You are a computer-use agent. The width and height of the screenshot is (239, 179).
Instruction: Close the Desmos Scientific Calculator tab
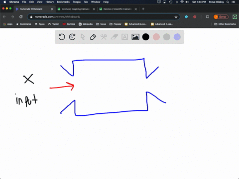click(x=135, y=9)
